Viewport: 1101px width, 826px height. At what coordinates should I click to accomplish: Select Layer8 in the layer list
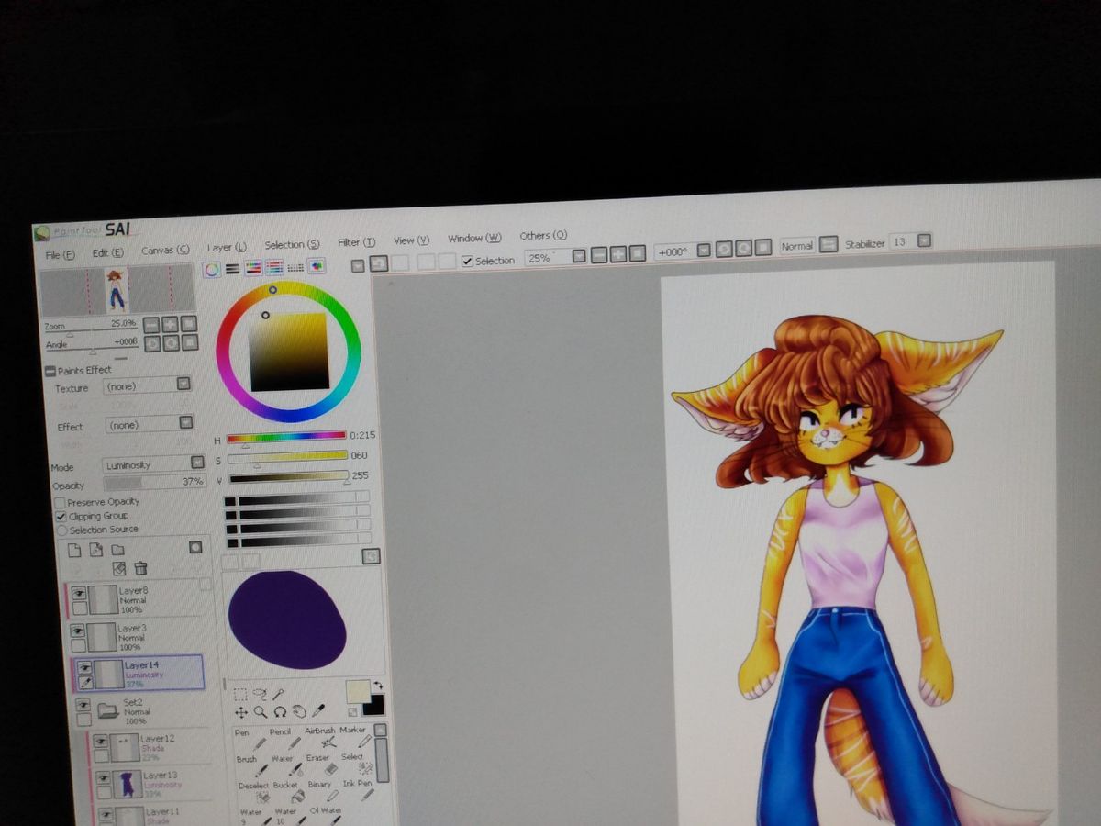139,600
